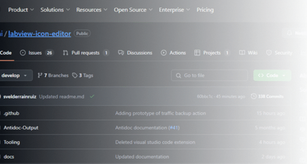Viewport: 307px width, 164px height.
Task: Click the Issues circle icon
Action: point(23,53)
